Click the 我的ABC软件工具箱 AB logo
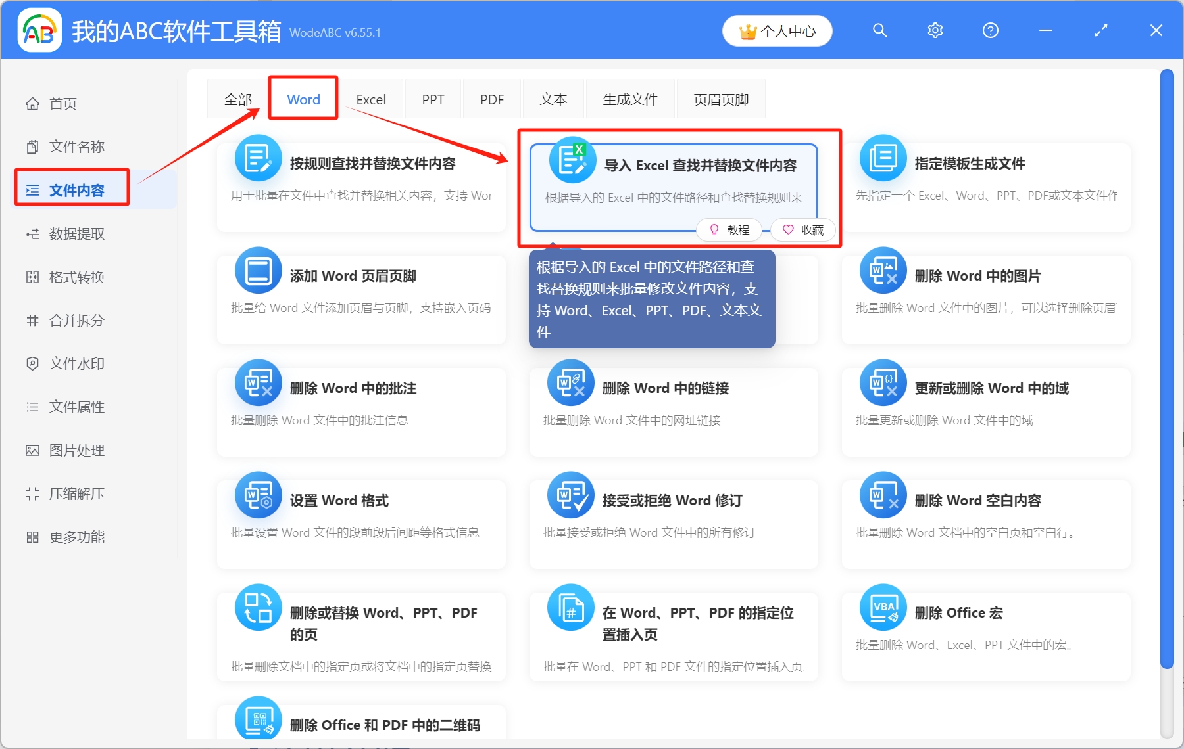The width and height of the screenshot is (1184, 749). (x=39, y=30)
